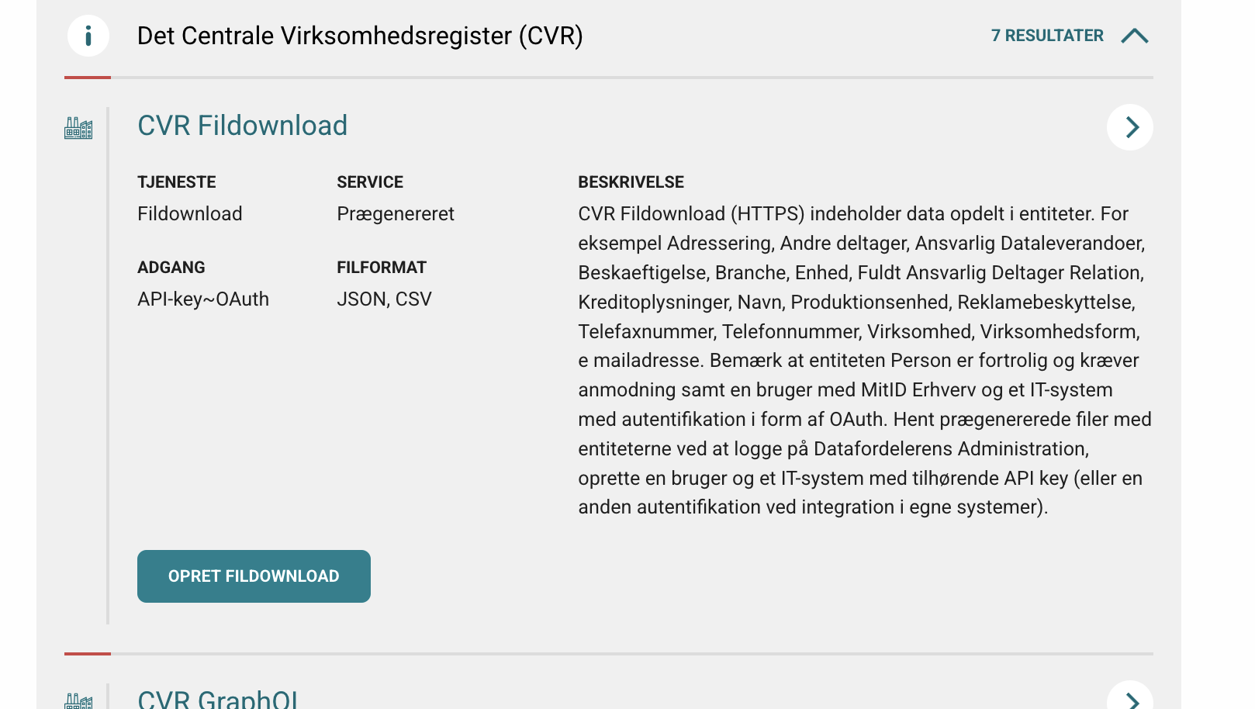Open the CVR Fildownload title link
This screenshot has height=709, width=1255.
(242, 126)
